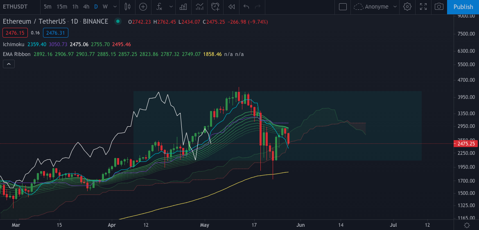
Task: Select the 1h timeframe
Action: pos(75,7)
